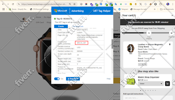Open site information icon in address bar
Image resolution: width=175 pixels, height=100 pixels.
(x=19, y=4)
